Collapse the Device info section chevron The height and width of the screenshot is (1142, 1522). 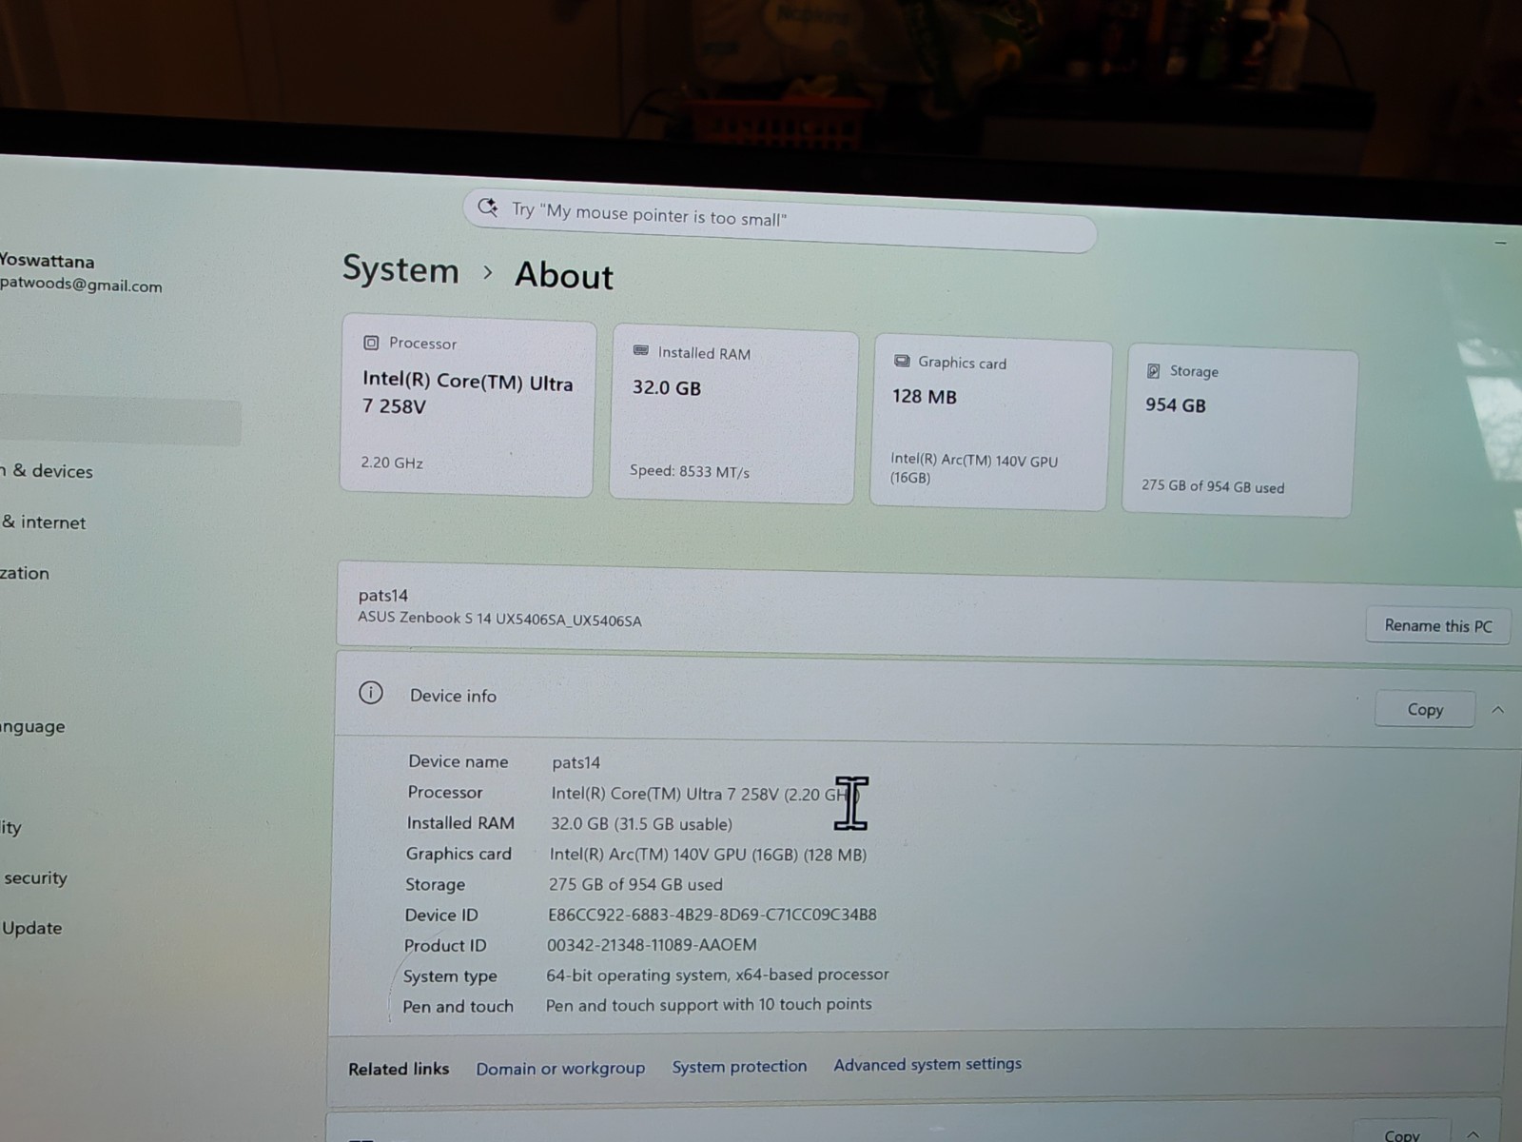point(1498,710)
